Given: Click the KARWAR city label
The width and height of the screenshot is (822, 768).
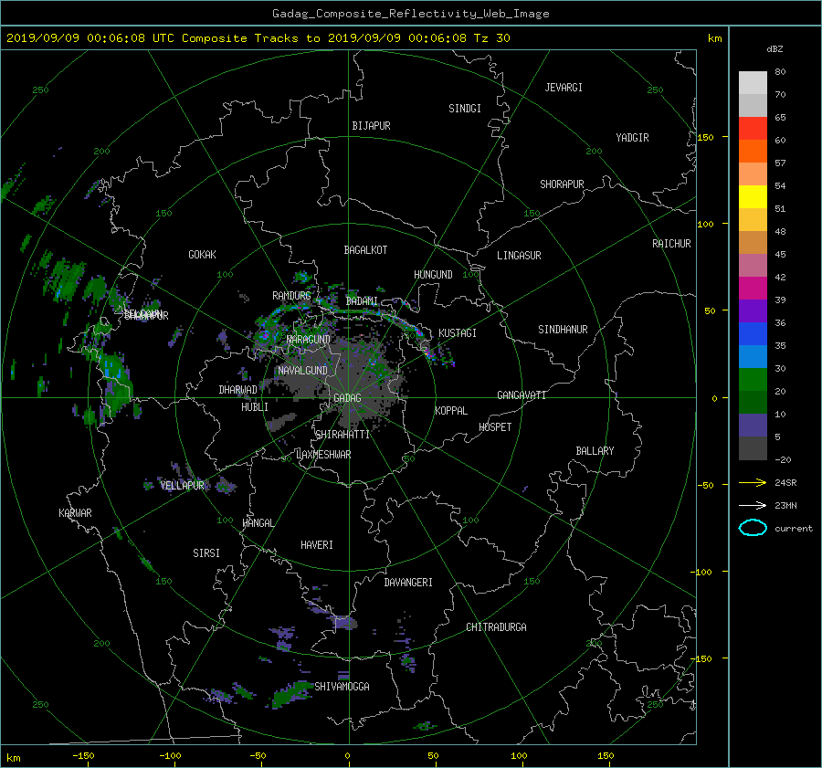Looking at the screenshot, I should [75, 513].
